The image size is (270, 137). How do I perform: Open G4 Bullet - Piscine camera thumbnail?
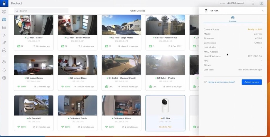coord(165,65)
